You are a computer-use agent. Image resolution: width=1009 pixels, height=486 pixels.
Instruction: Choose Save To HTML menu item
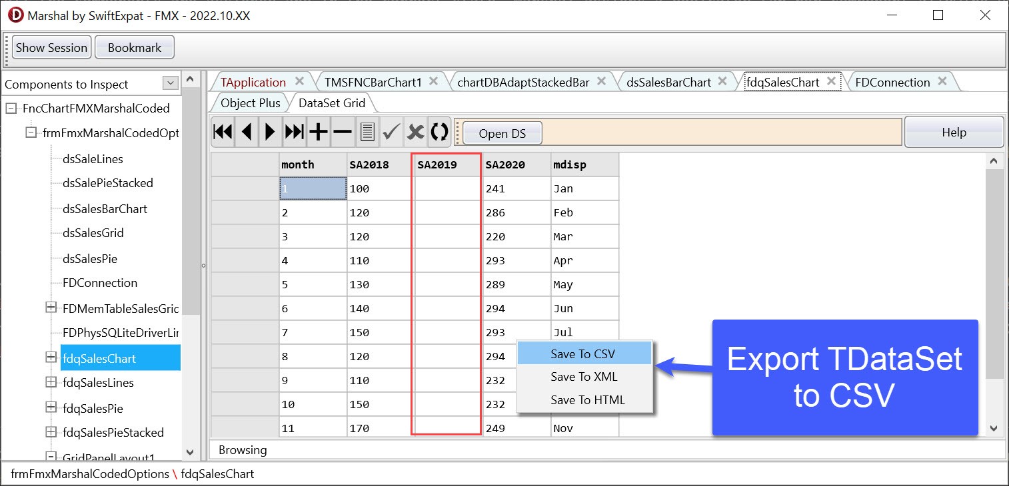[x=584, y=400]
